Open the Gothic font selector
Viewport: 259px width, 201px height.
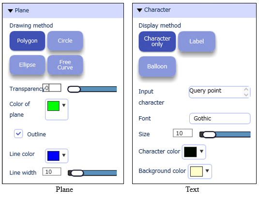220,119
